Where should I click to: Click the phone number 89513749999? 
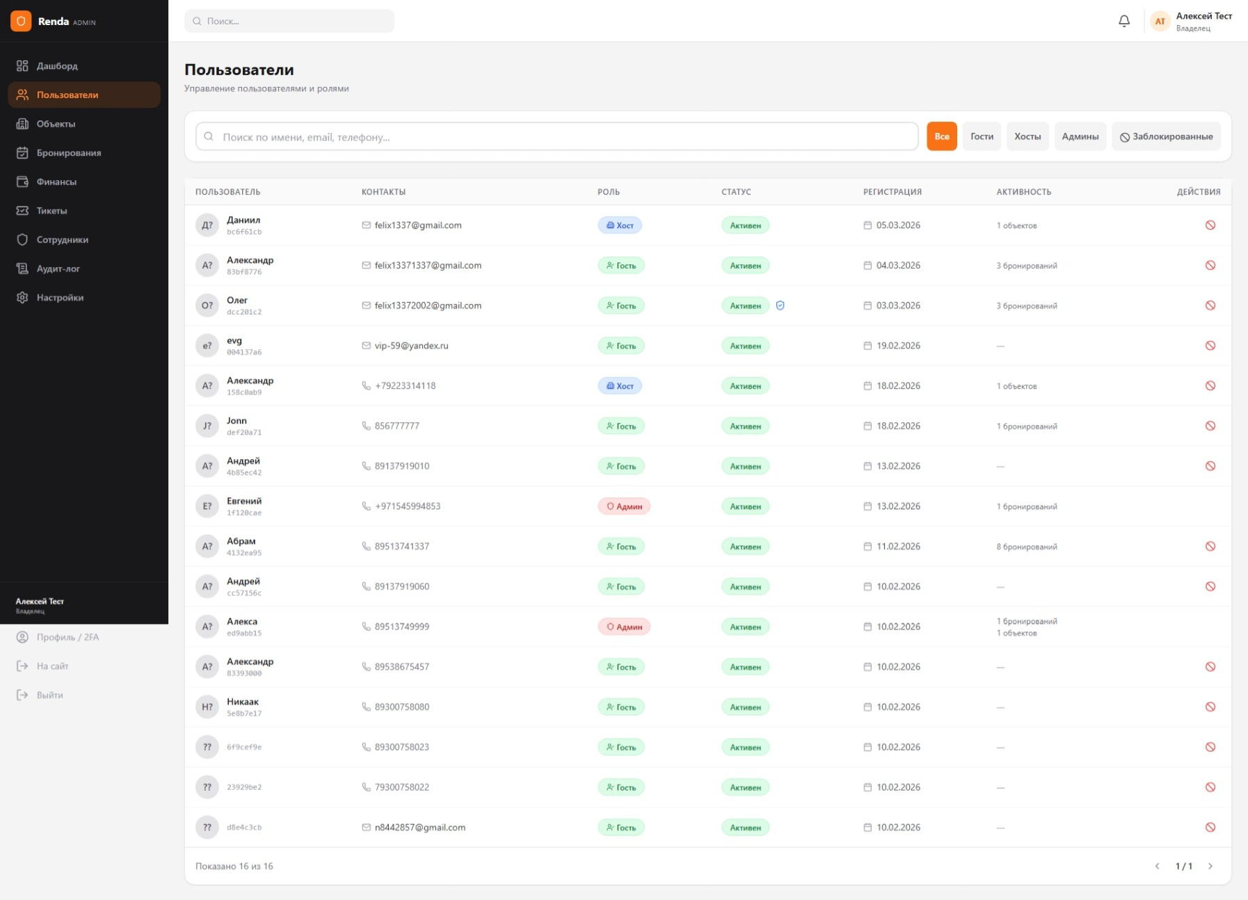[402, 627]
